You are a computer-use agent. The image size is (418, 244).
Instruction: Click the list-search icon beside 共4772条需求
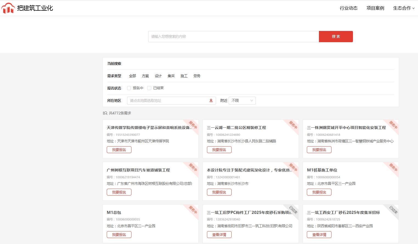pos(105,113)
